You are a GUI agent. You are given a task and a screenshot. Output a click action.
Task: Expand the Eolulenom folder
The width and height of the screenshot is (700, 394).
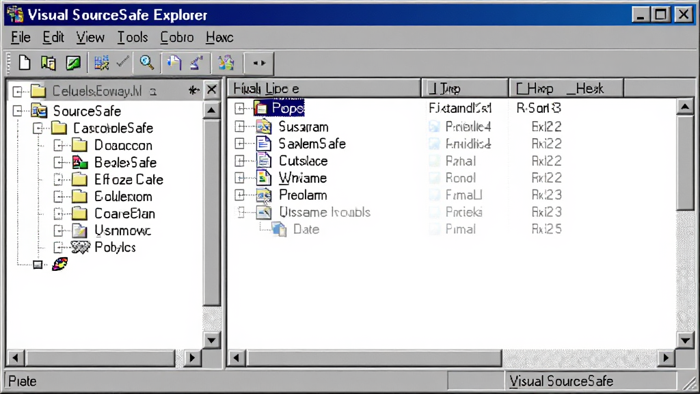[x=59, y=196]
